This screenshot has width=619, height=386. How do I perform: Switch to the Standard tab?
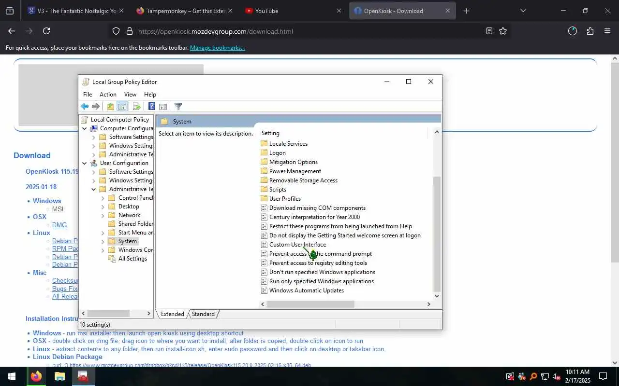click(x=203, y=314)
